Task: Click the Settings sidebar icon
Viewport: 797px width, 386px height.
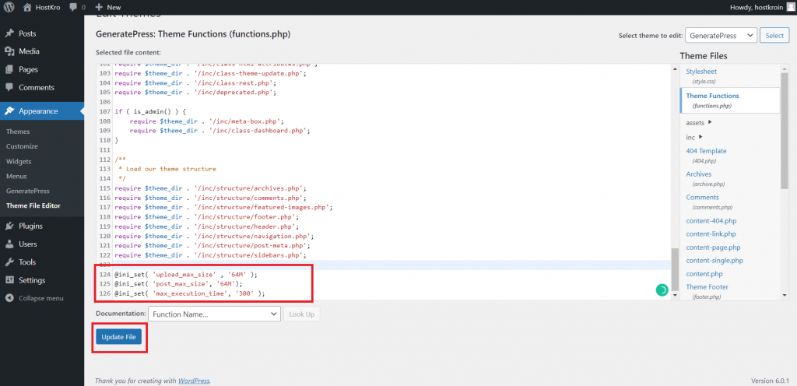Action: coord(9,280)
